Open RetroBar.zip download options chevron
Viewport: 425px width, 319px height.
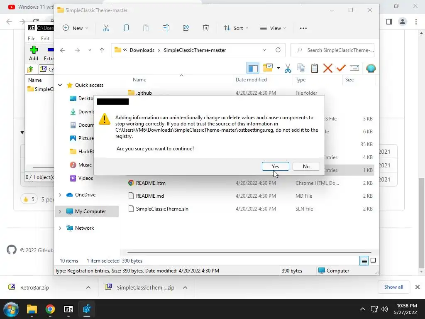coord(88,287)
